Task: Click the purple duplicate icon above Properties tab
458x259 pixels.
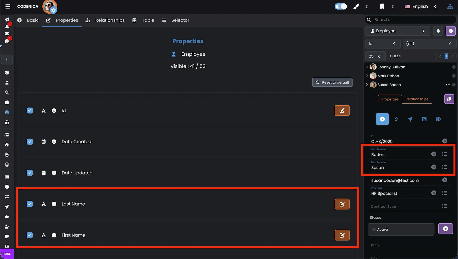Action: point(449,99)
